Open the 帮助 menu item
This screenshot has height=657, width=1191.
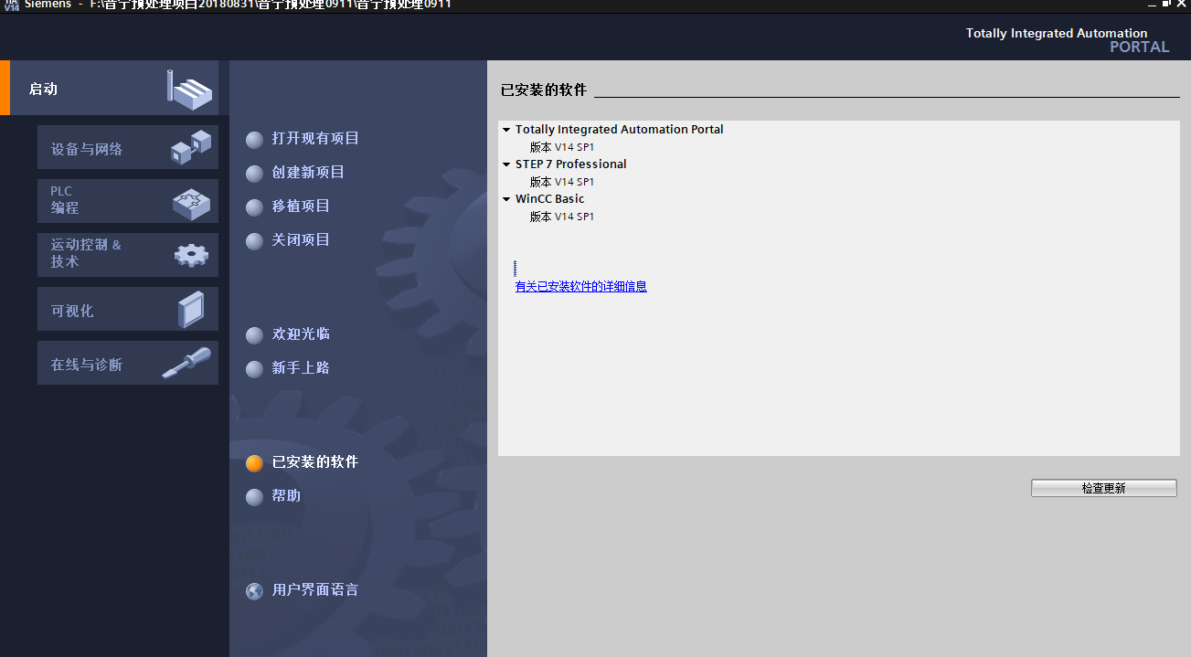pos(286,496)
